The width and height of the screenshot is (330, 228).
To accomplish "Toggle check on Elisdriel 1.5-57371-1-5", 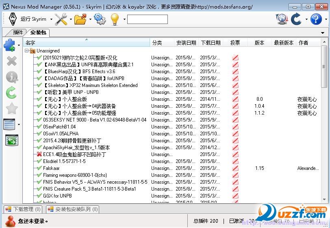I will [39, 161].
